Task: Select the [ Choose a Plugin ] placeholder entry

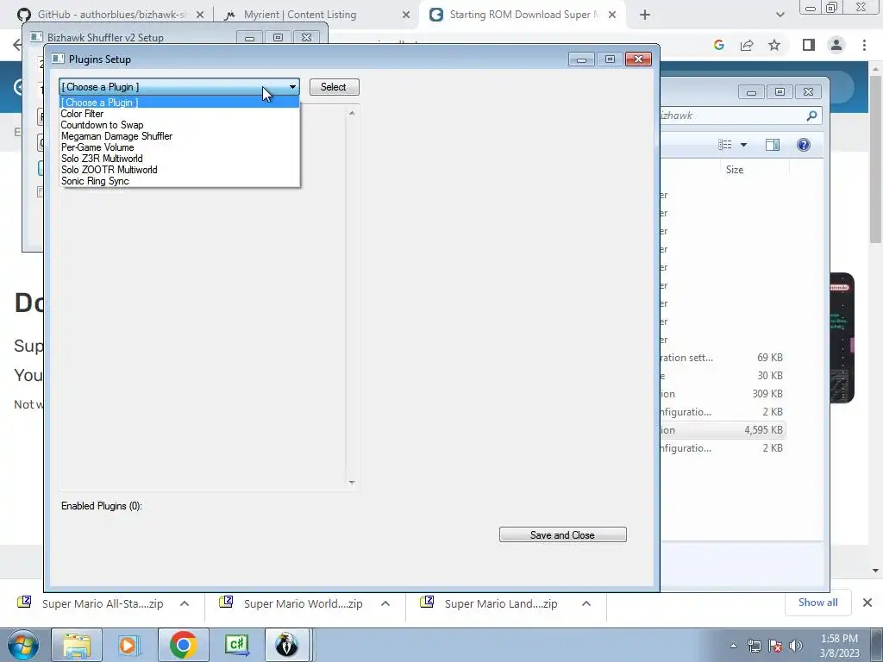Action: coord(179,103)
